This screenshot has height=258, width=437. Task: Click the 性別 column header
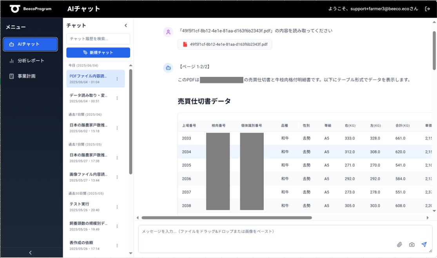click(x=306, y=126)
